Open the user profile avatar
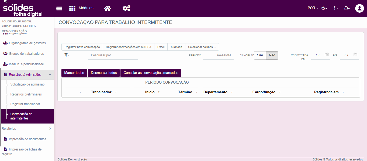This screenshot has width=367, height=161. (x=359, y=8)
